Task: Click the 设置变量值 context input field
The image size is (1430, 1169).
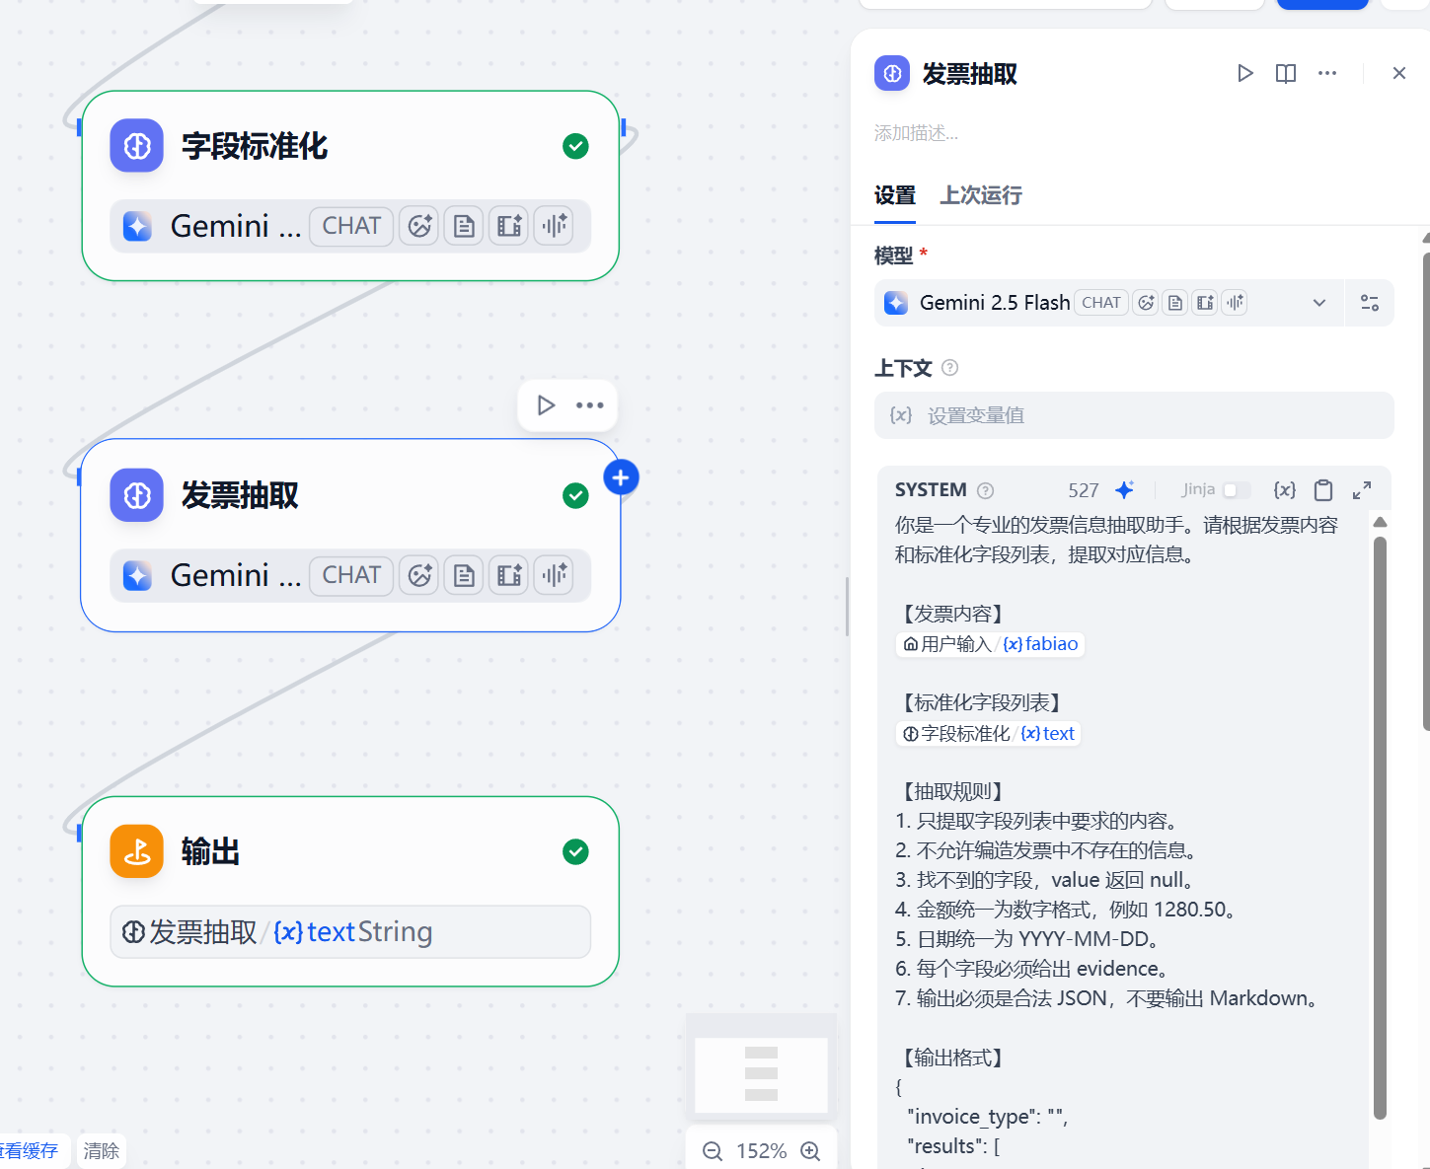Action: (x=1134, y=415)
